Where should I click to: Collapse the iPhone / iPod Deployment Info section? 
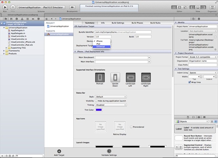[x=75, y=51]
